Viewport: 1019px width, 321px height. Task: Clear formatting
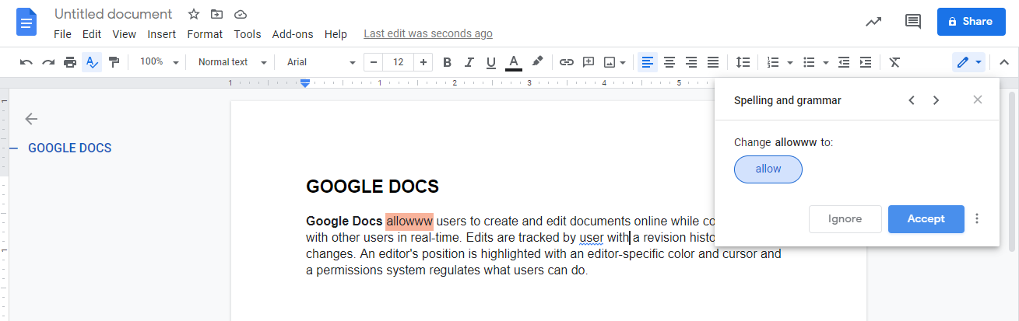click(894, 62)
